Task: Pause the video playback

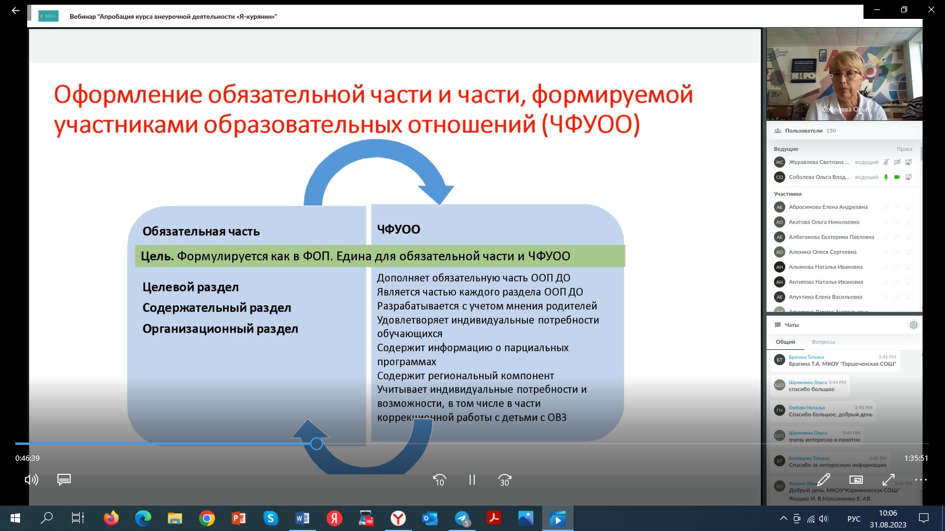Action: click(472, 480)
